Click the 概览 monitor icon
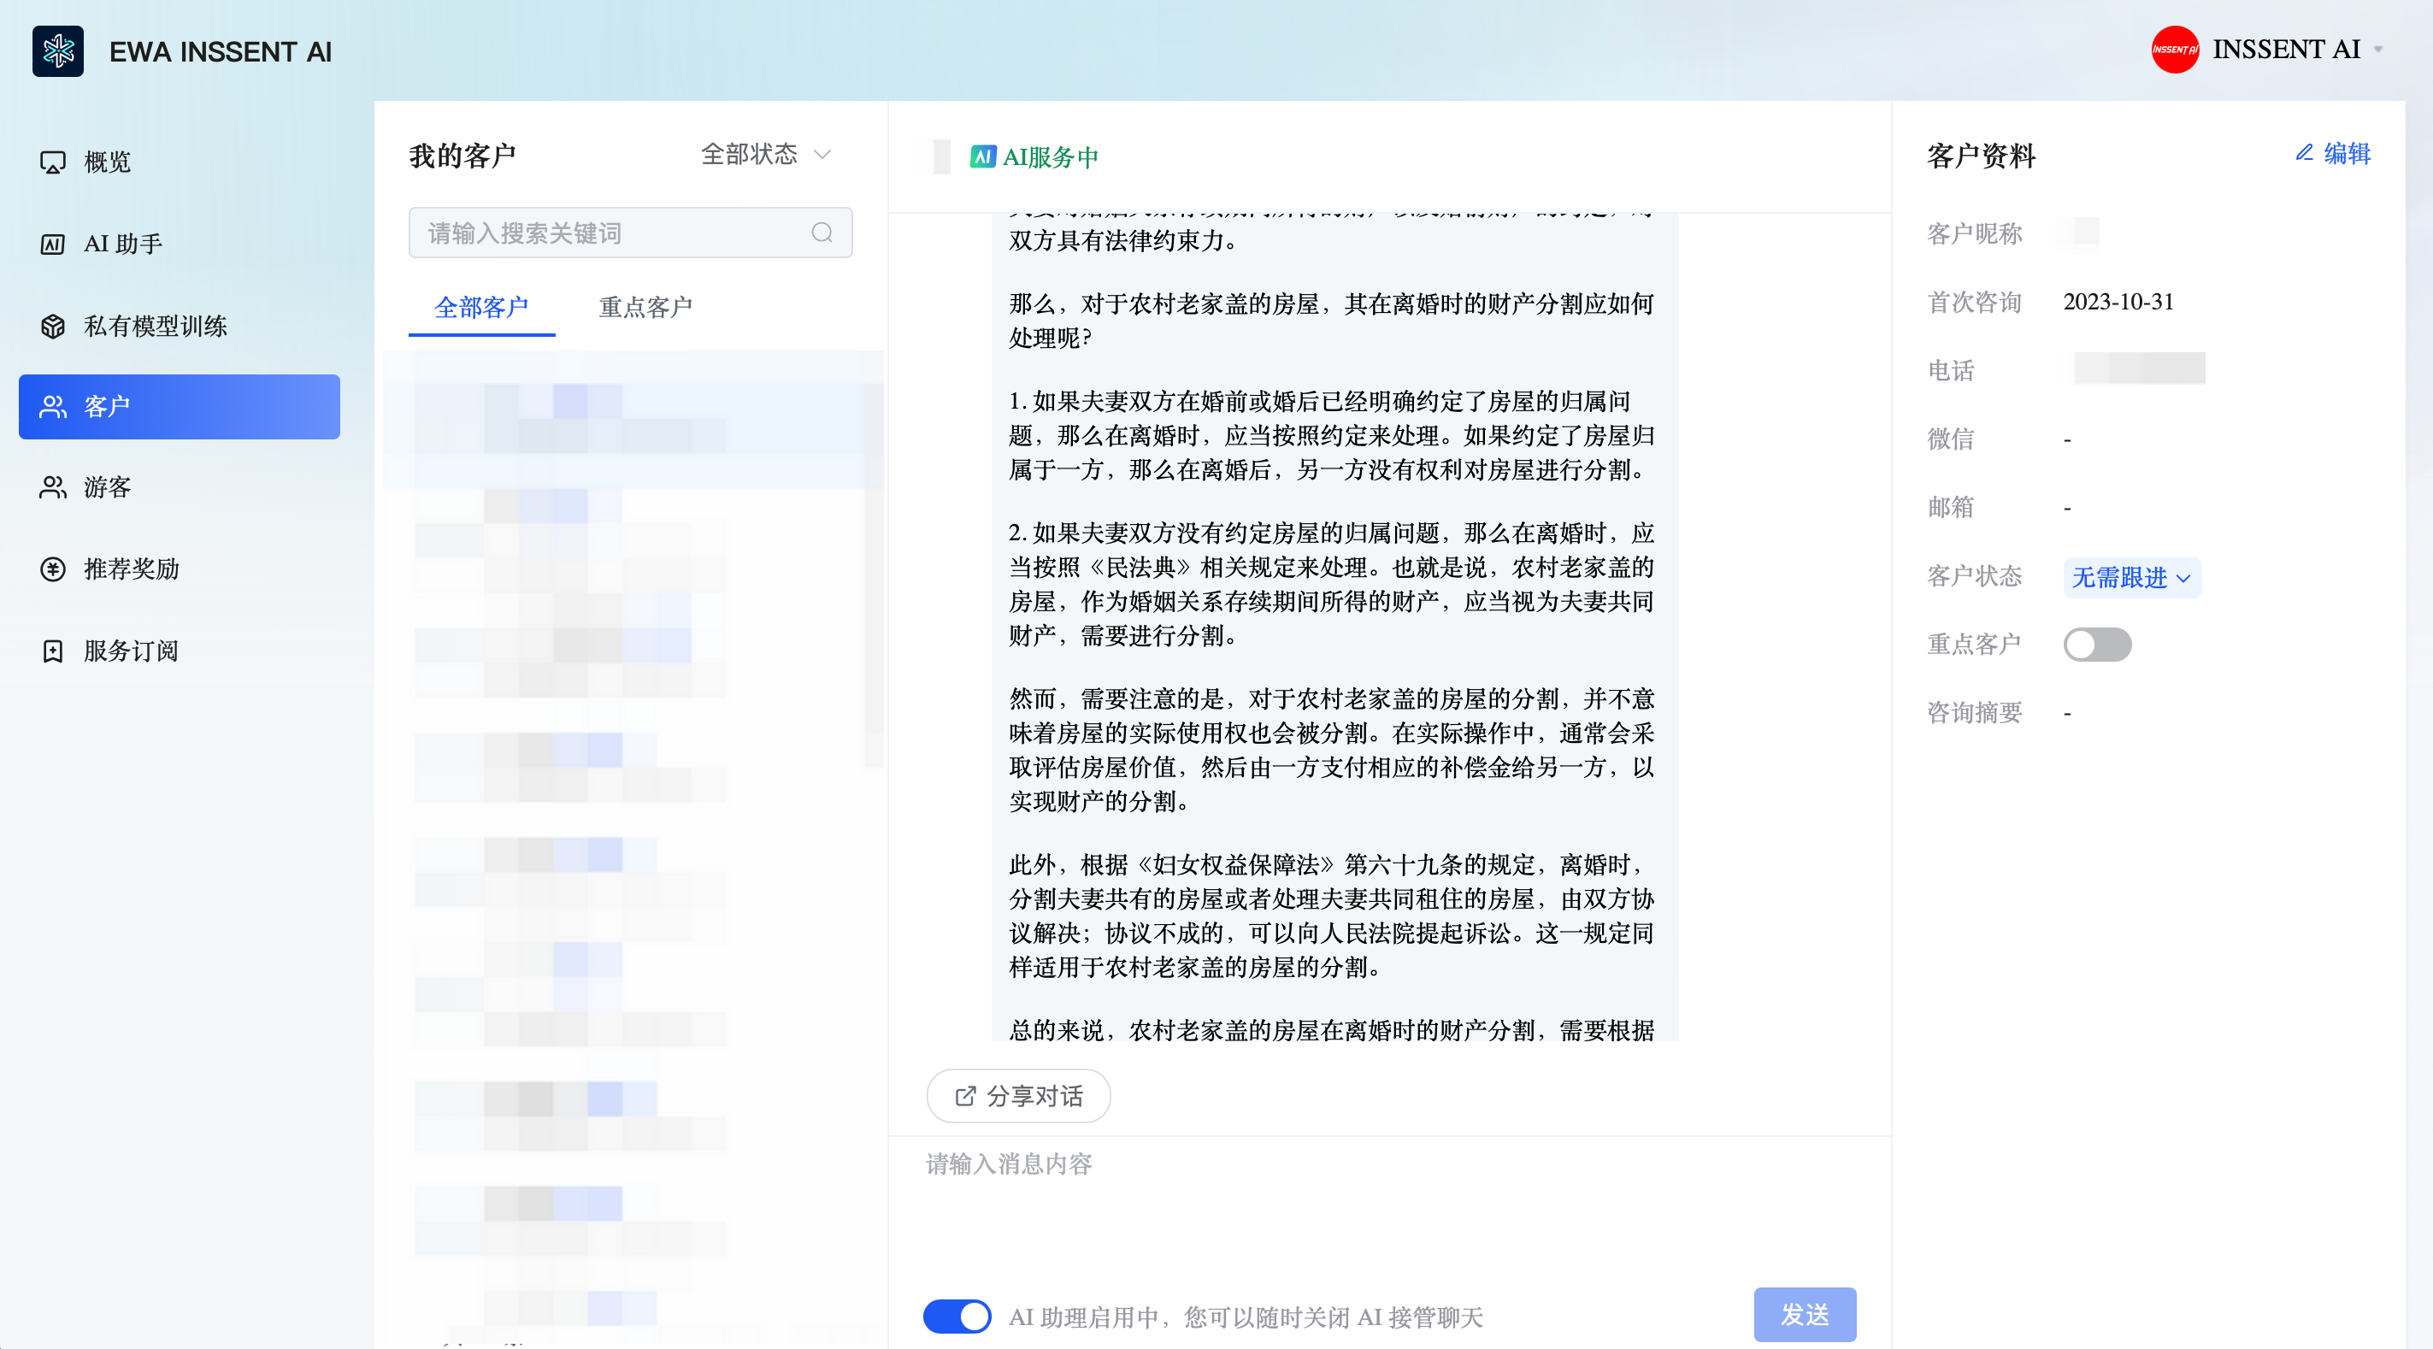The height and width of the screenshot is (1349, 2433). coord(53,162)
